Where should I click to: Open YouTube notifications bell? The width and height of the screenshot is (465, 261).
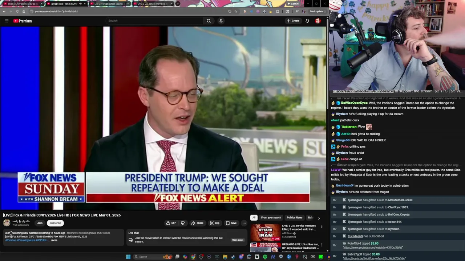point(307,21)
